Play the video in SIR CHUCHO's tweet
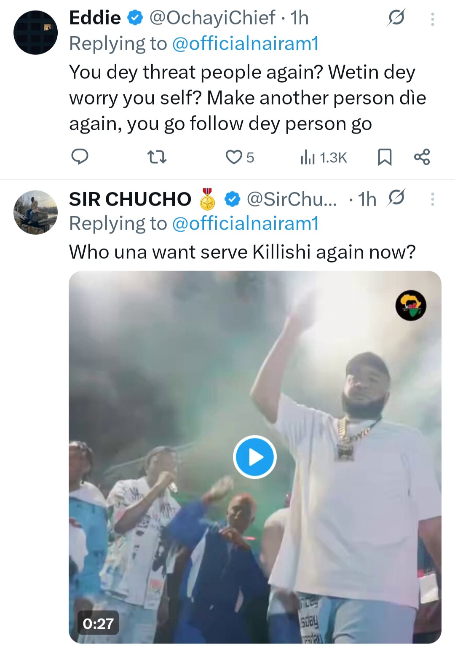The width and height of the screenshot is (455, 646). (x=254, y=457)
